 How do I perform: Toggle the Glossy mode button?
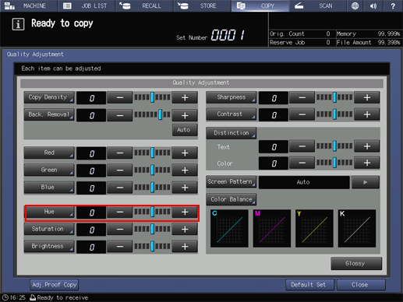point(356,263)
